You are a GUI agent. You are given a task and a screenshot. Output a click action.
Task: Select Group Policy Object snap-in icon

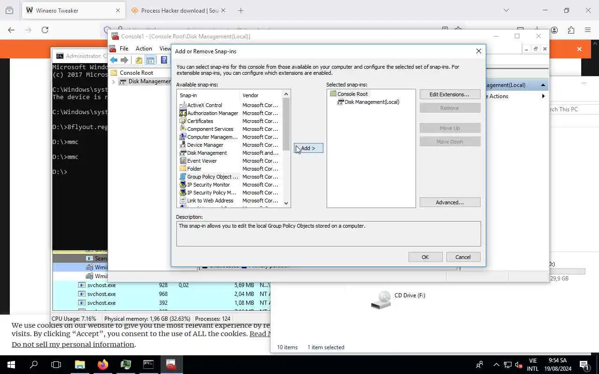click(183, 177)
